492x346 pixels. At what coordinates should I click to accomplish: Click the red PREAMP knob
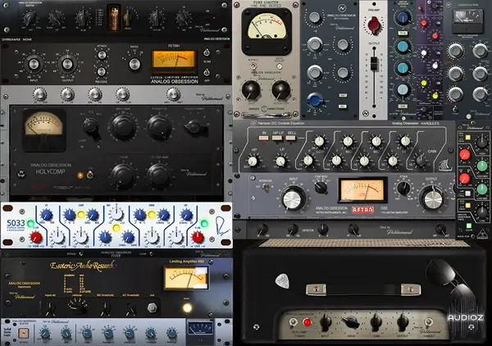373,25
